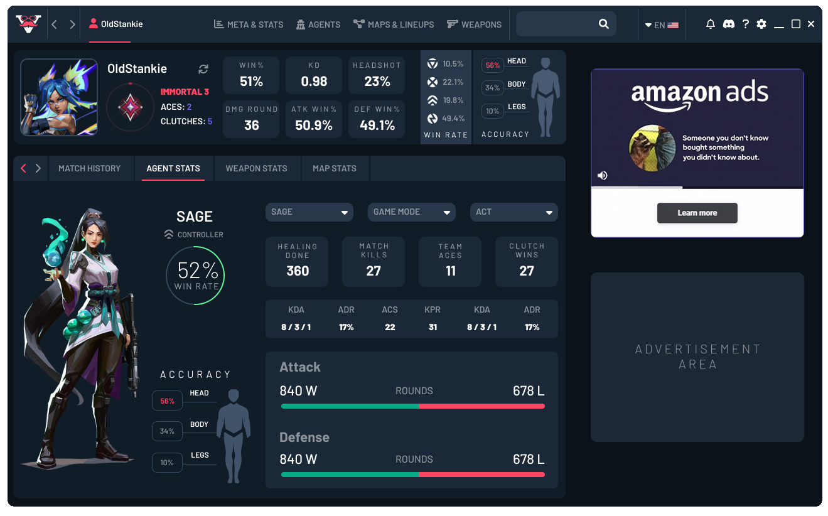The width and height of the screenshot is (828, 516).
Task: Go back using the top navigation arrow
Action: point(55,24)
